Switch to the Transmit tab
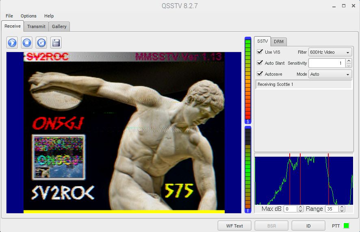 36,27
